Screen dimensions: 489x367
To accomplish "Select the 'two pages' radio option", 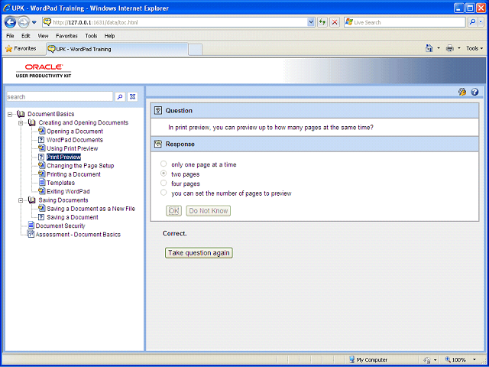I will point(164,174).
